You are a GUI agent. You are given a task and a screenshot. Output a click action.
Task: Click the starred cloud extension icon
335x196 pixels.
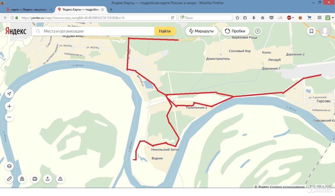tap(280, 18)
